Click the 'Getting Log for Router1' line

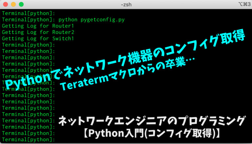tap(38, 26)
